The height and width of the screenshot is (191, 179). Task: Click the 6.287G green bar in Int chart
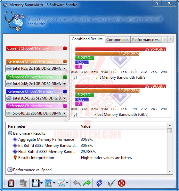click(x=85, y=58)
